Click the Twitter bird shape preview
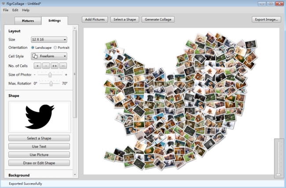This screenshot has height=188, width=286. click(x=39, y=117)
